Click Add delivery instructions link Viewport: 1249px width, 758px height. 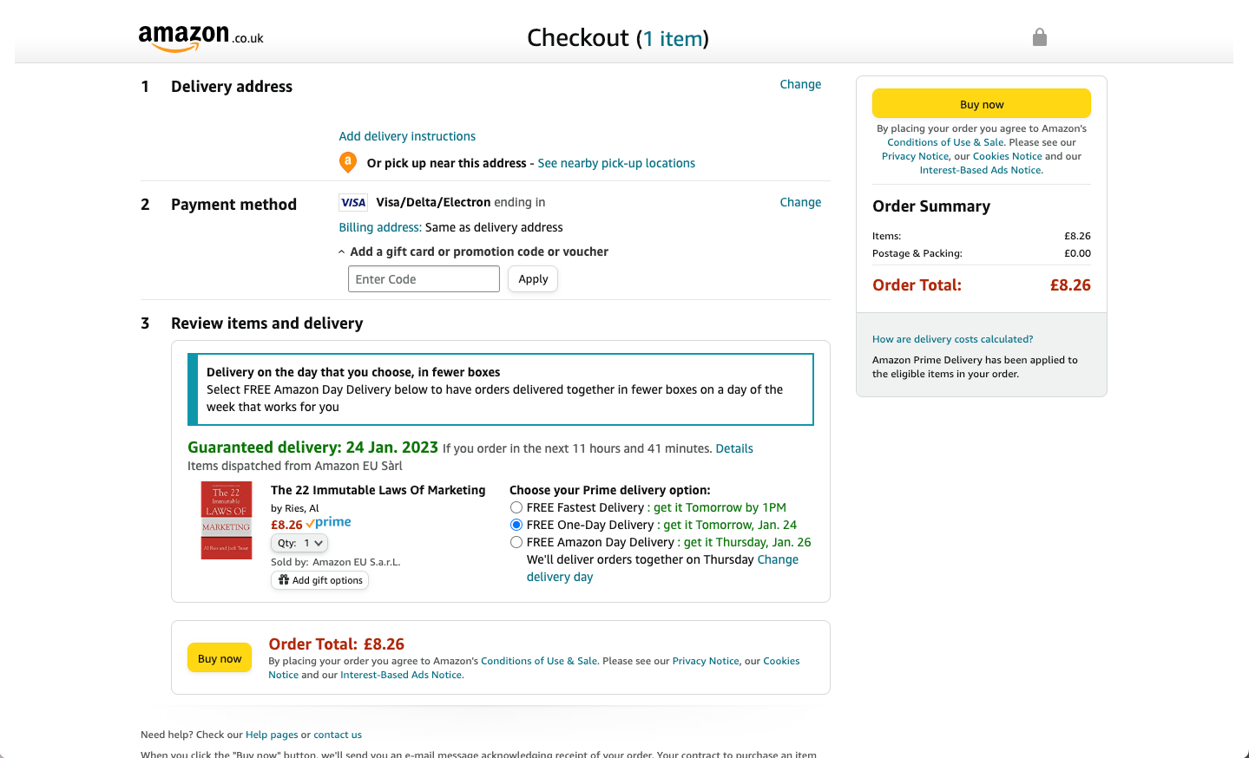click(x=407, y=136)
